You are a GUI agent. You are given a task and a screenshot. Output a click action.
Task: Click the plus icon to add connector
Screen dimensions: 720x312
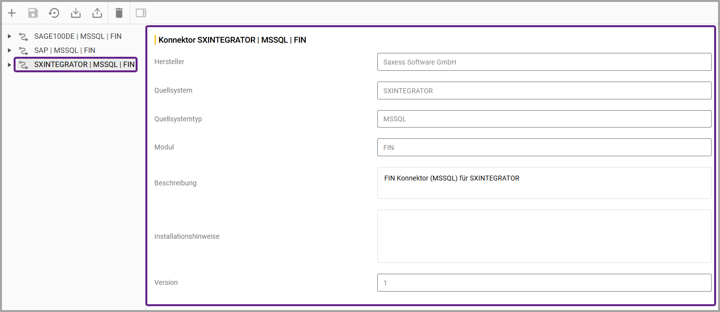12,13
